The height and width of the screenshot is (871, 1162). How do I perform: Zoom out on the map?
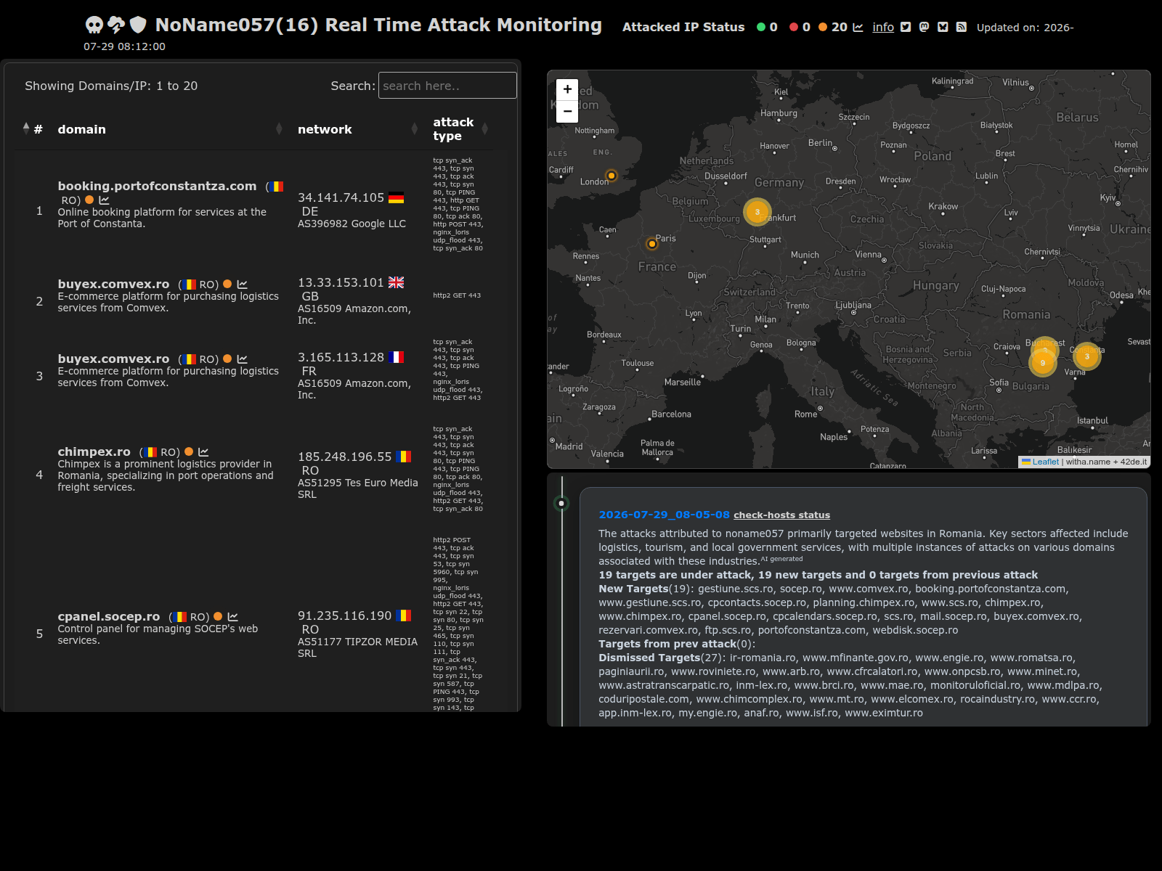tap(567, 111)
